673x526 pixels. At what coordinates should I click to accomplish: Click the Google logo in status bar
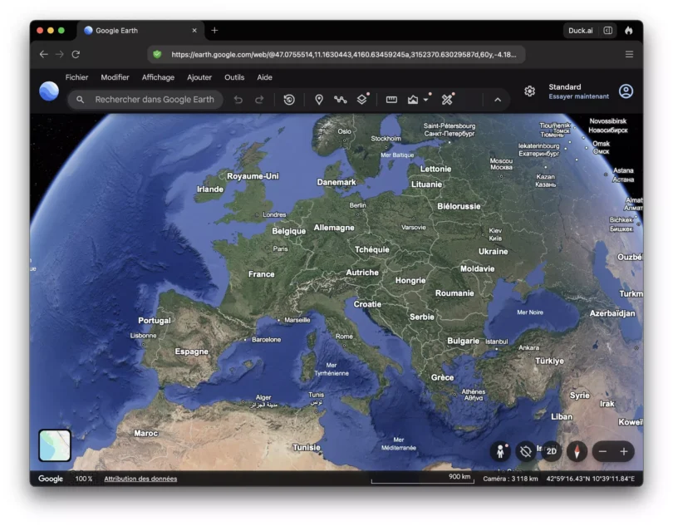tap(51, 479)
